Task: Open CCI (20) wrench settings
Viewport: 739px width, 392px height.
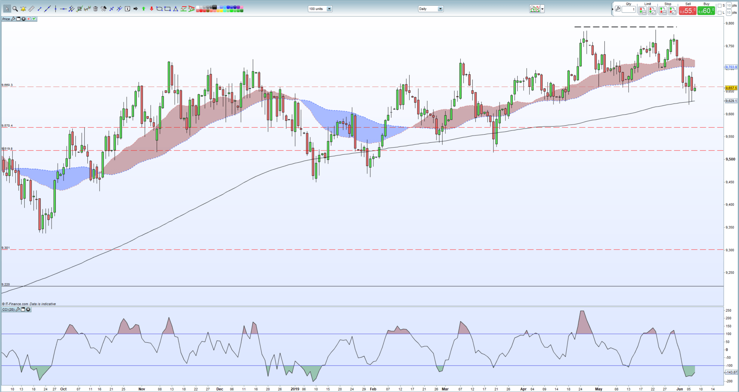Action: tap(18, 309)
